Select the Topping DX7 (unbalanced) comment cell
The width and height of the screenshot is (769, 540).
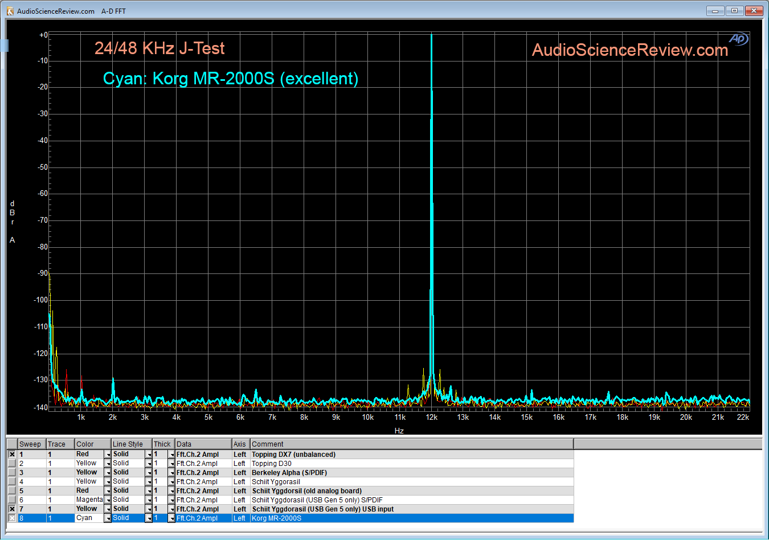(412, 455)
